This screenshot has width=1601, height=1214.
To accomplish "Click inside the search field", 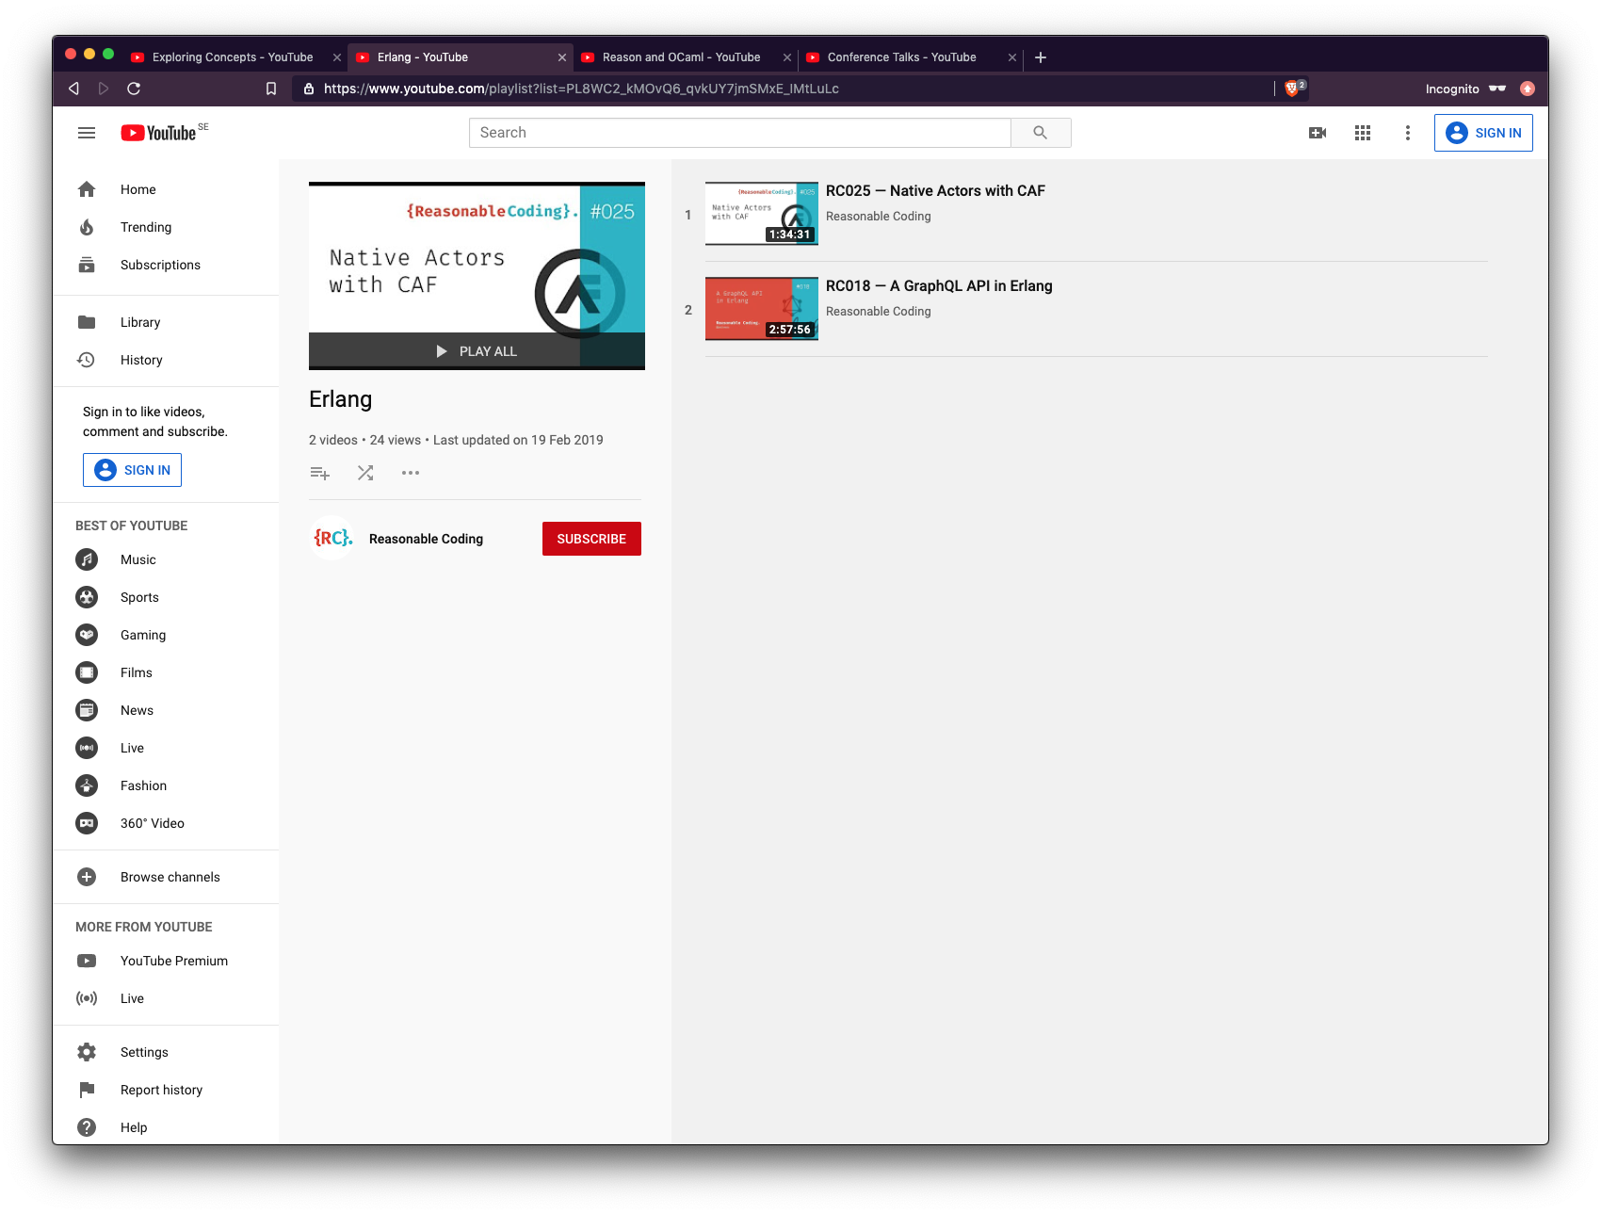I will click(x=740, y=133).
